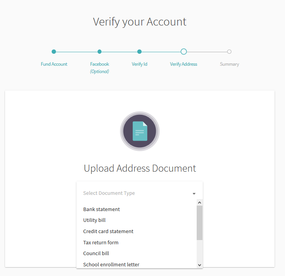285x276 pixels.
Task: Go to Fund Account step label
Action: click(x=54, y=64)
